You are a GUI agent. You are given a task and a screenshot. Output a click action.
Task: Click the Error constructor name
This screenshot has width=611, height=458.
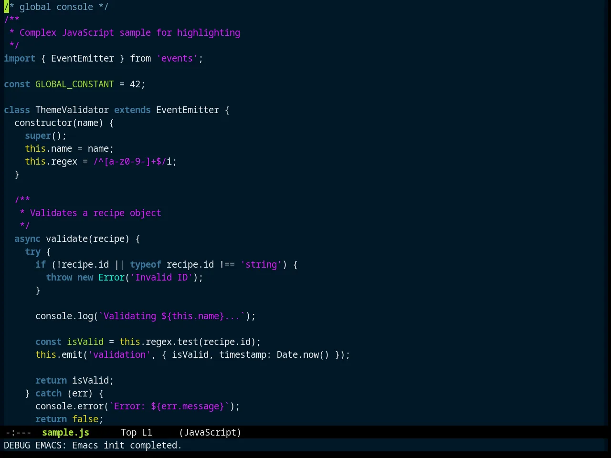(111, 277)
